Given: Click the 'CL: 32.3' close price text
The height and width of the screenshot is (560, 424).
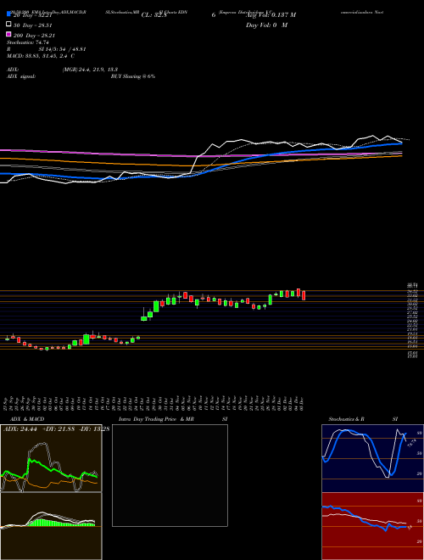Looking at the screenshot, I should pos(153,15).
